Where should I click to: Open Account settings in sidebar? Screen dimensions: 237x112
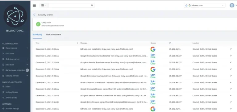tap(12, 109)
